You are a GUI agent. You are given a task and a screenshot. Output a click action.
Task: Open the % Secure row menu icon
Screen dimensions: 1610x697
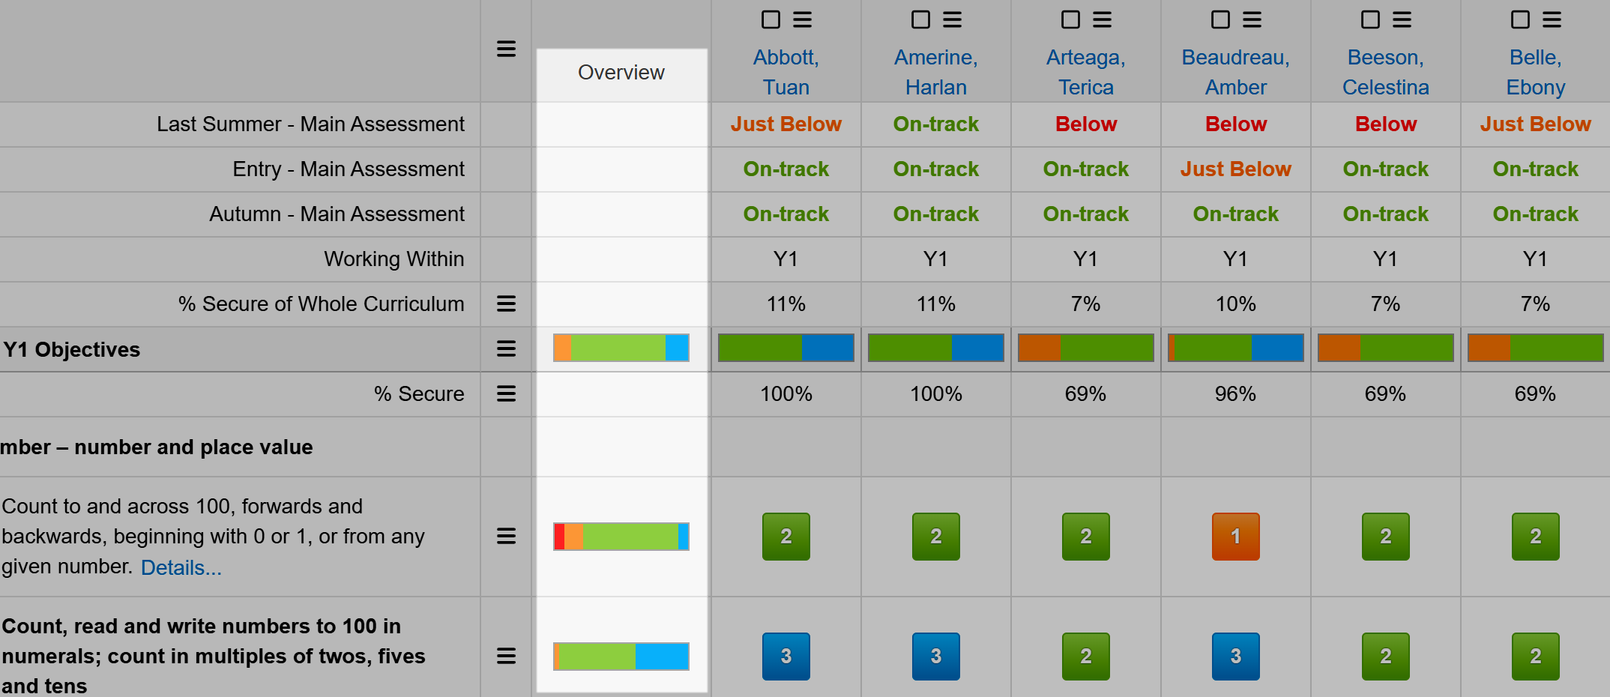tap(506, 393)
